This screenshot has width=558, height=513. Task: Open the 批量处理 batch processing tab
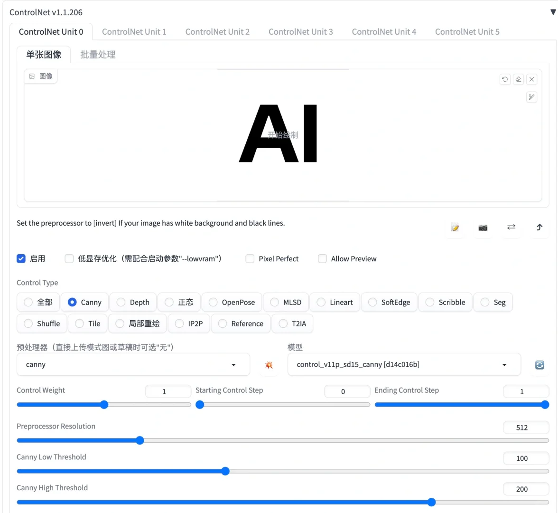98,54
